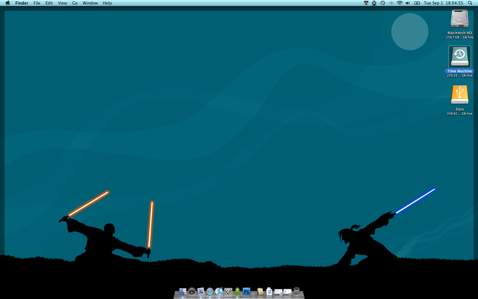Select the Data USB drive icon

click(460, 95)
